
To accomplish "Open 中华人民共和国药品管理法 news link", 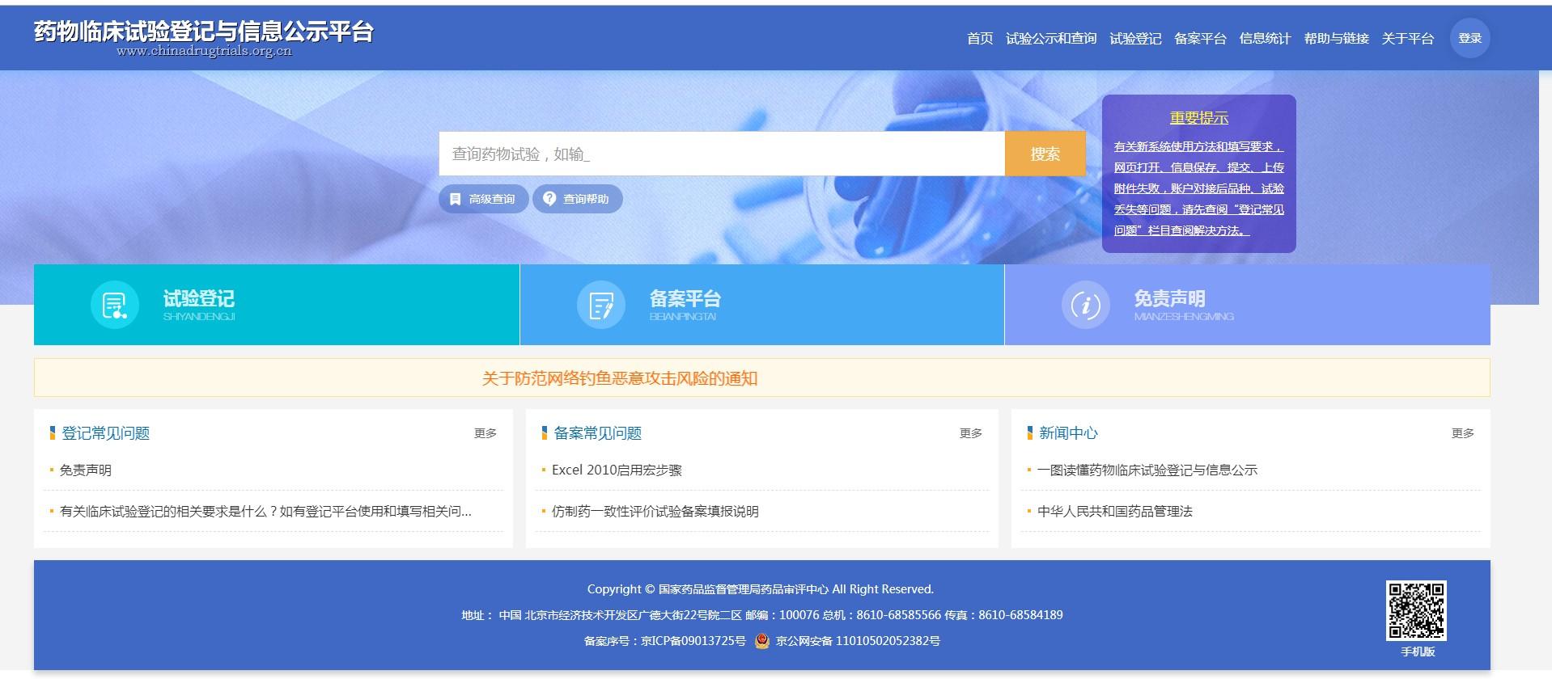I will click(x=1115, y=511).
